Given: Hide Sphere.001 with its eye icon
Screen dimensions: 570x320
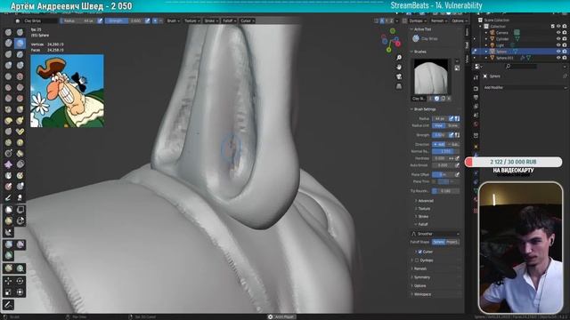Looking at the screenshot, I should [x=558, y=58].
